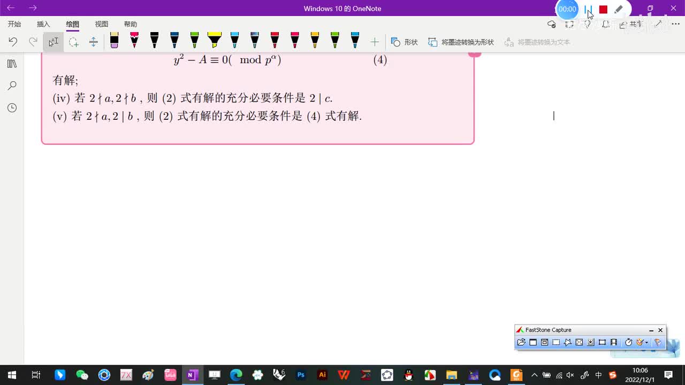Undo the last action
The width and height of the screenshot is (685, 385).
13,42
